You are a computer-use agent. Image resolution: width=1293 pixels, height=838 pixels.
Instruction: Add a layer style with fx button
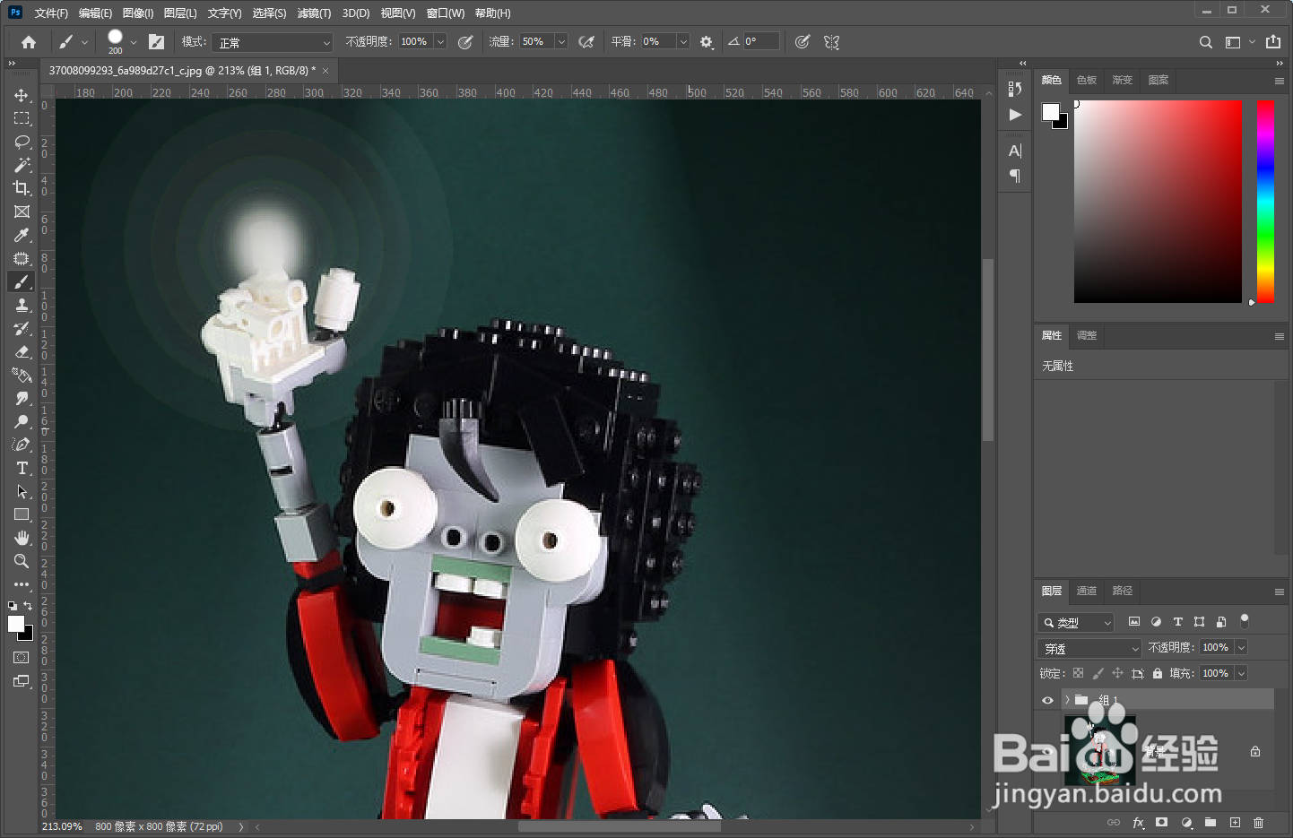coord(1138,822)
